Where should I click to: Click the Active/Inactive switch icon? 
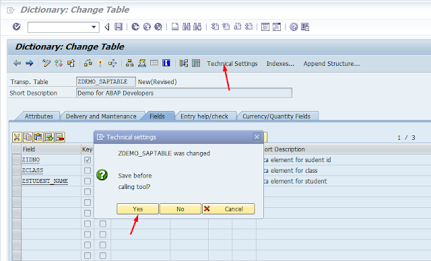tap(59, 63)
